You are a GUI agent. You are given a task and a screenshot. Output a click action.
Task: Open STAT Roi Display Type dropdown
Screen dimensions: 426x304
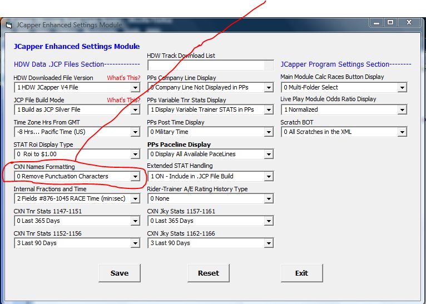tap(135, 154)
